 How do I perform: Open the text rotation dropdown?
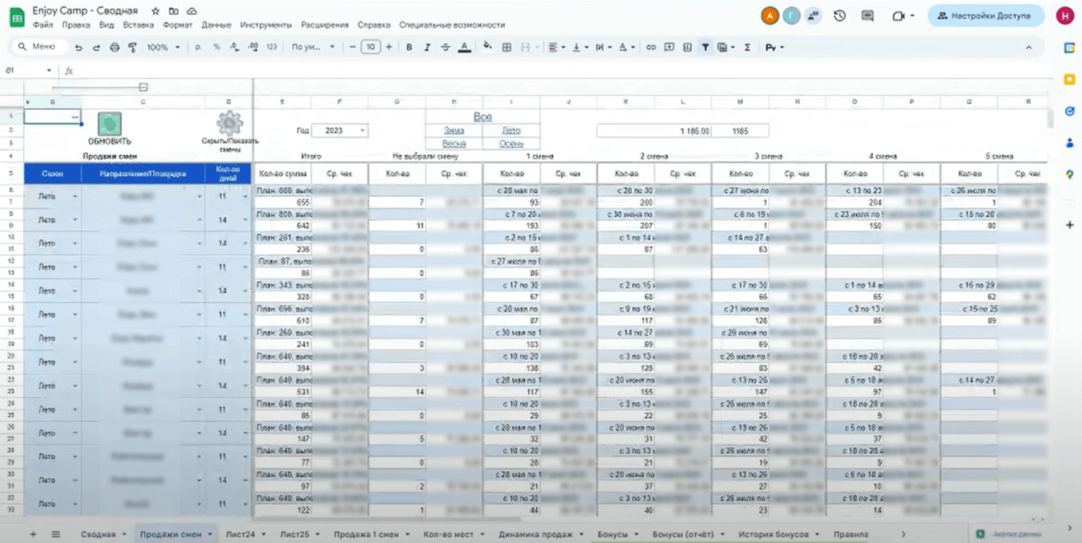click(627, 48)
